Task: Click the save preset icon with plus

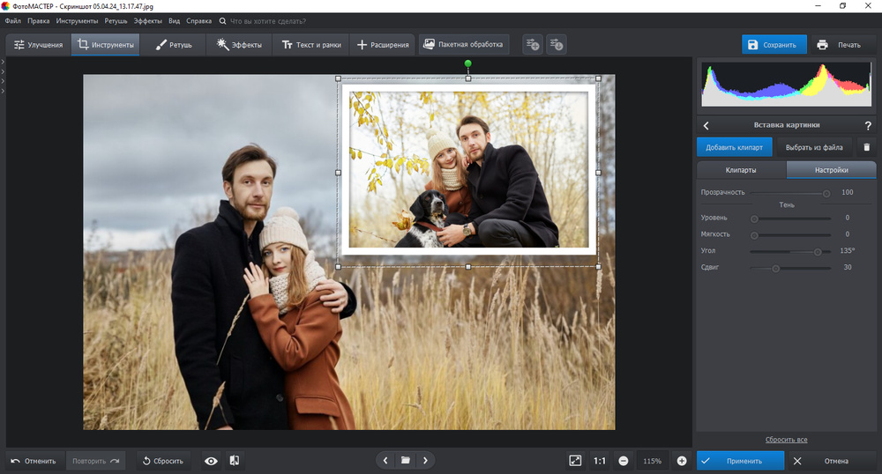Action: point(532,44)
